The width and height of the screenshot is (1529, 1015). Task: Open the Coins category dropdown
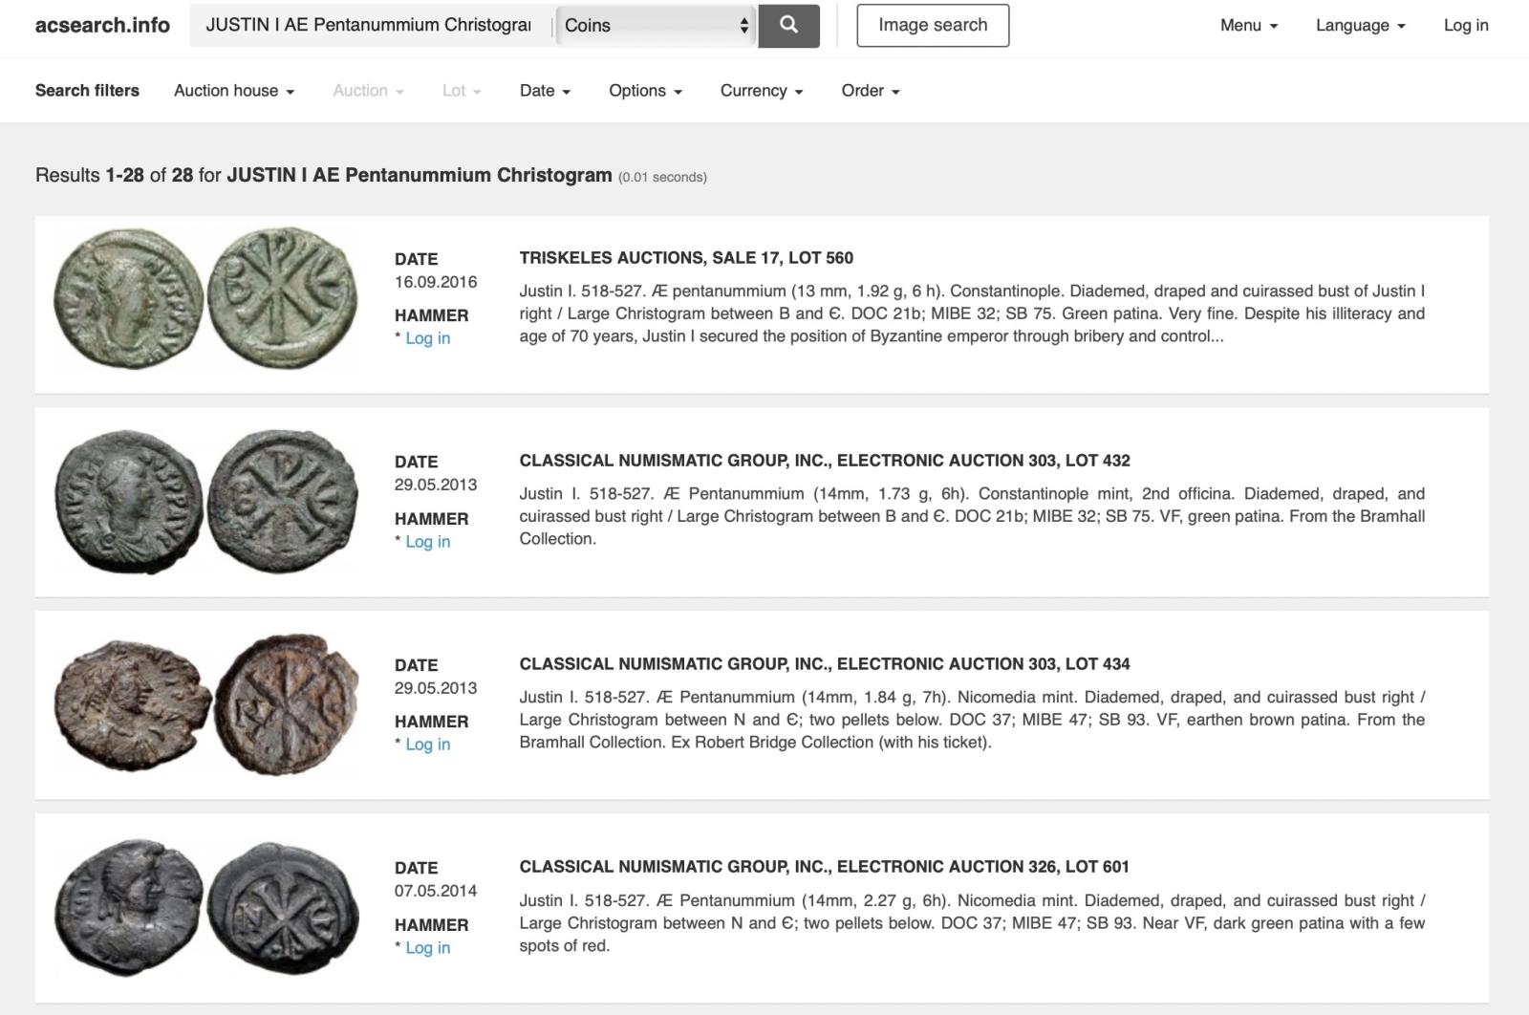(x=655, y=26)
